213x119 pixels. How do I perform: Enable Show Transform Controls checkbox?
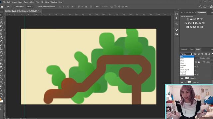(x=37, y=7)
